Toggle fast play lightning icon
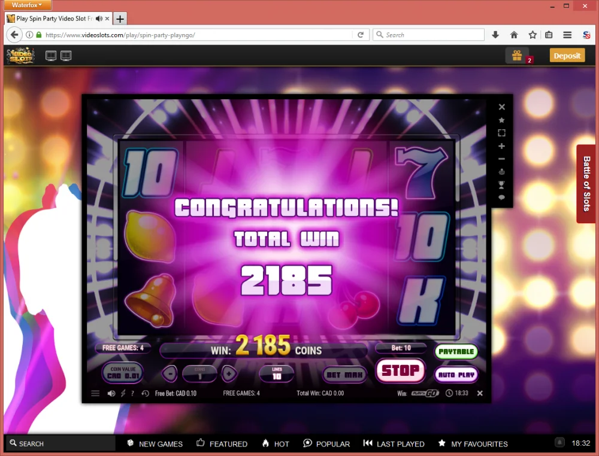Image resolution: width=599 pixels, height=456 pixels. coord(123,393)
